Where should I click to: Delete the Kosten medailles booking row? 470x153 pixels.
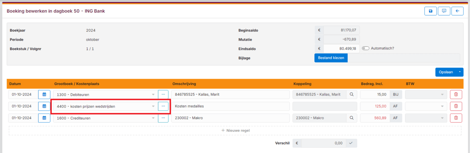tap(456, 106)
